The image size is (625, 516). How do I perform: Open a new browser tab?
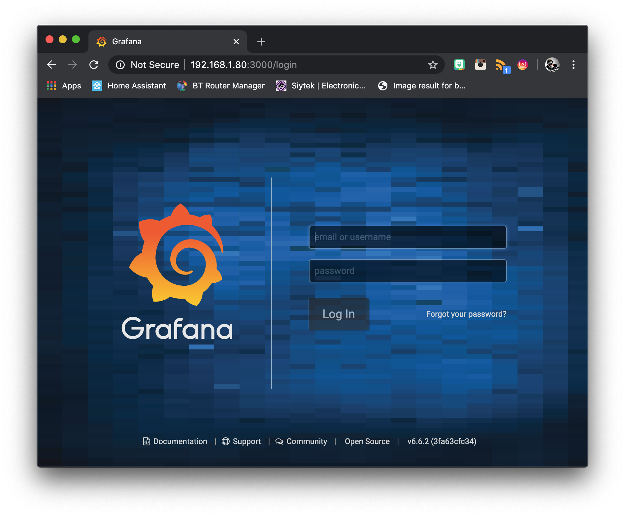pos(261,42)
